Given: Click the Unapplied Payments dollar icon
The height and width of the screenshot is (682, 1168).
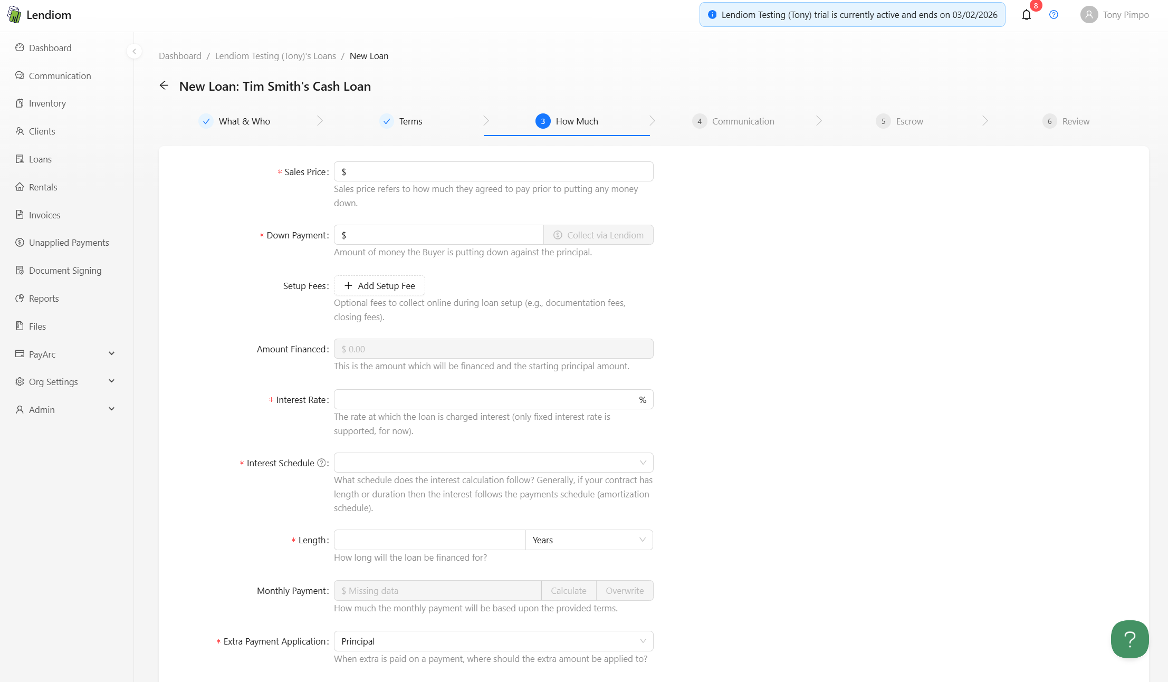Looking at the screenshot, I should point(20,242).
